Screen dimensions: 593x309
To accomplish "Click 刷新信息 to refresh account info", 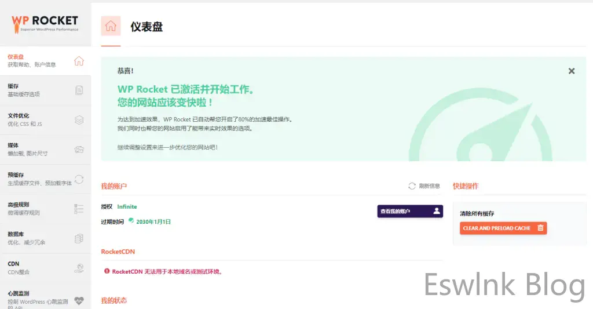I will [x=424, y=186].
